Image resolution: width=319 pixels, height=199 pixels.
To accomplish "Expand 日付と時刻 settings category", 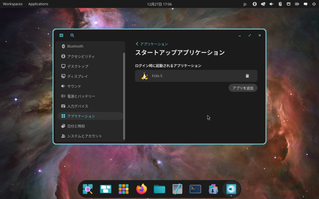I will tap(76, 126).
